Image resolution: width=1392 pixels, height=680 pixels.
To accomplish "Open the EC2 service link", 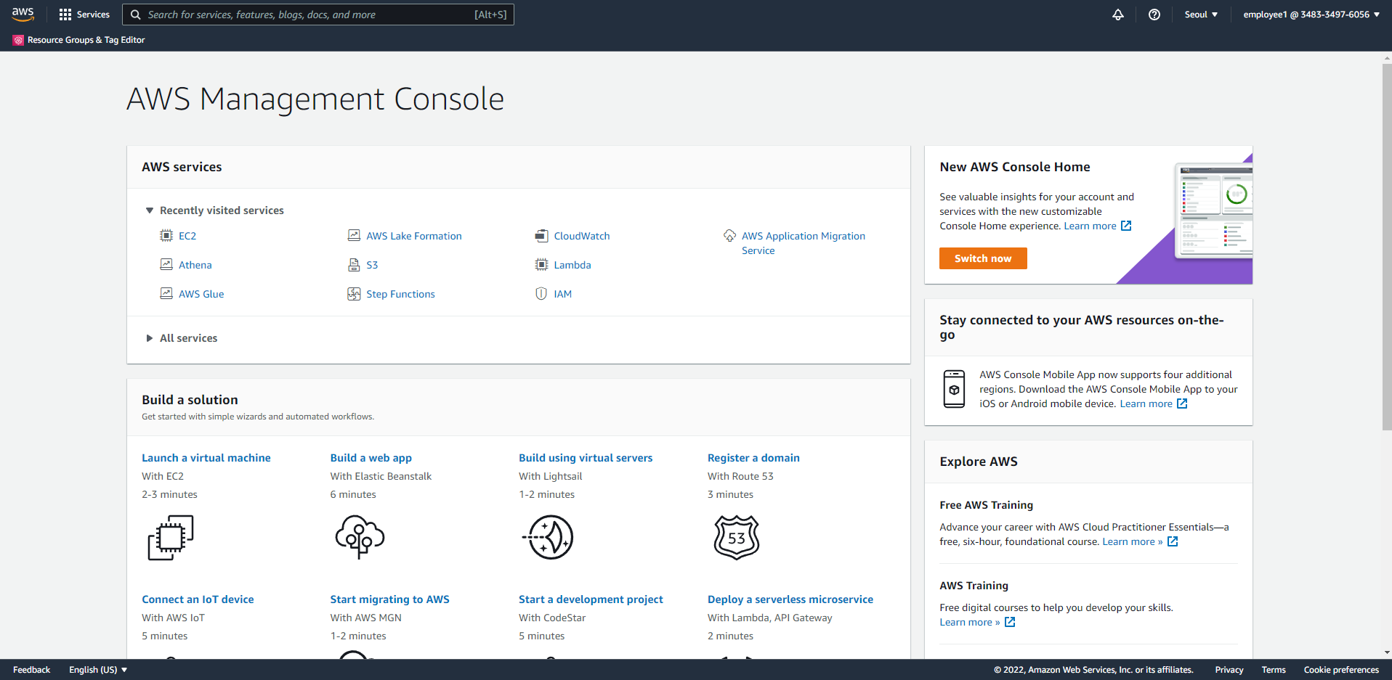I will pyautogui.click(x=187, y=236).
